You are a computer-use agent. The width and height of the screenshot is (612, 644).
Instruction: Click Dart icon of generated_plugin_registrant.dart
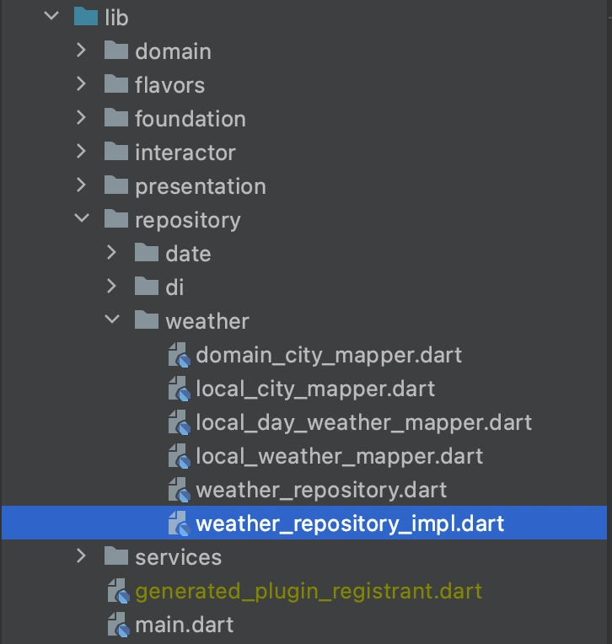(118, 591)
